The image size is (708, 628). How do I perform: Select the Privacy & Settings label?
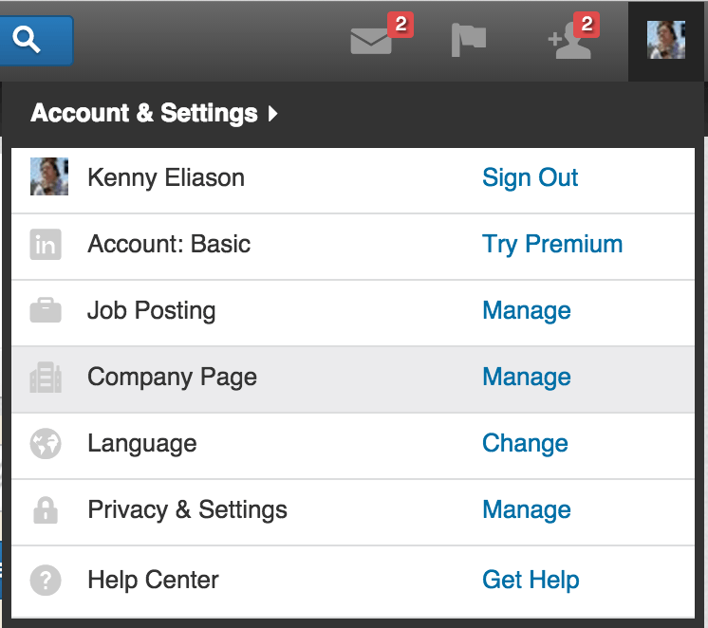click(x=187, y=510)
